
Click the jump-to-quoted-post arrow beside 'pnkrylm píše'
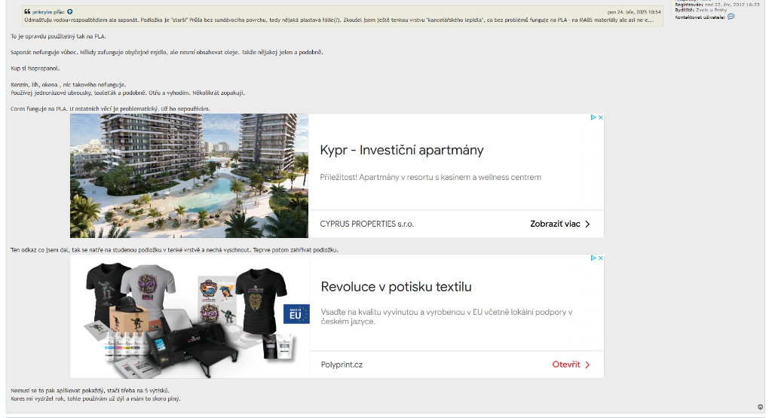[x=70, y=12]
